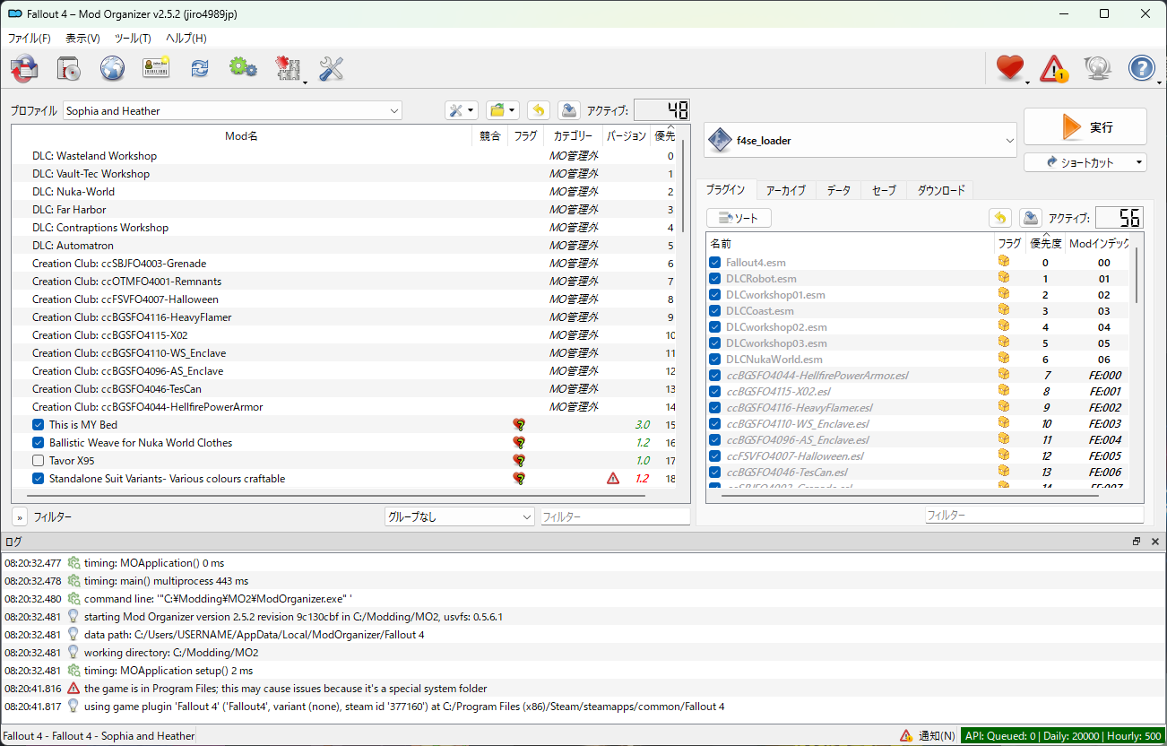Sort plugins by the 名前 column header
Image resolution: width=1167 pixels, height=746 pixels.
click(x=850, y=243)
